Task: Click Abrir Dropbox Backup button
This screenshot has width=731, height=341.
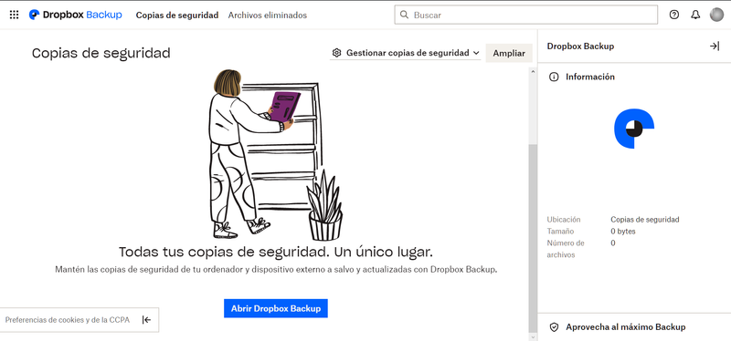Action: click(x=276, y=308)
